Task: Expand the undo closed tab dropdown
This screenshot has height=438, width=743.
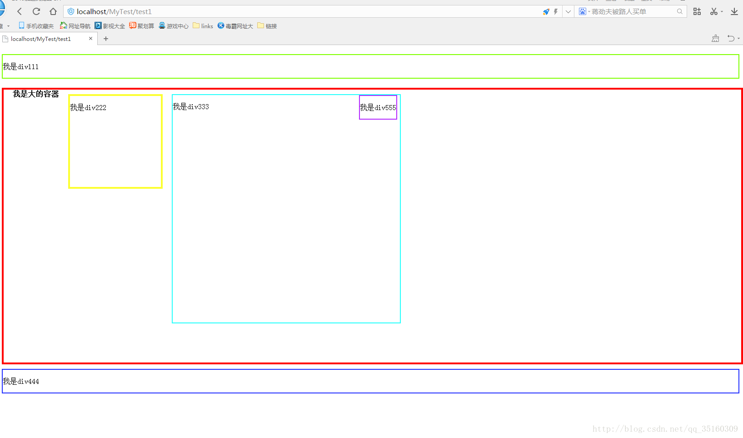Action: click(738, 39)
